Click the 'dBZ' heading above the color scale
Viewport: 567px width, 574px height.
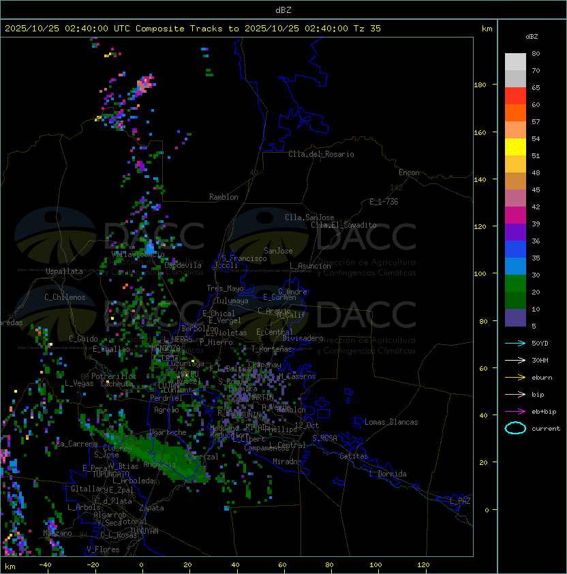(532, 37)
